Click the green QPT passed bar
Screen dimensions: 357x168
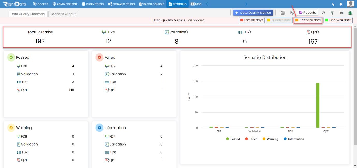(318, 105)
